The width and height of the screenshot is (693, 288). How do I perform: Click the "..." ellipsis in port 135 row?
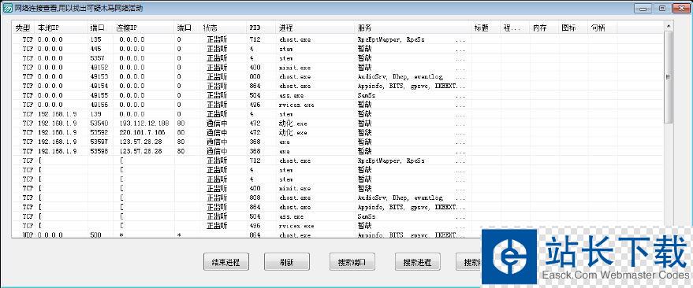[x=460, y=40]
